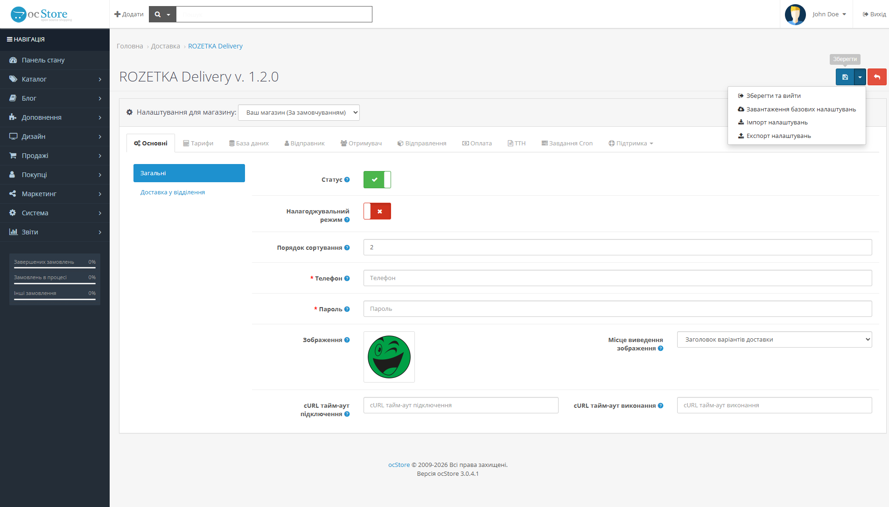Click cURL execution timeout help icon
The image size is (889, 507).
pos(660,405)
